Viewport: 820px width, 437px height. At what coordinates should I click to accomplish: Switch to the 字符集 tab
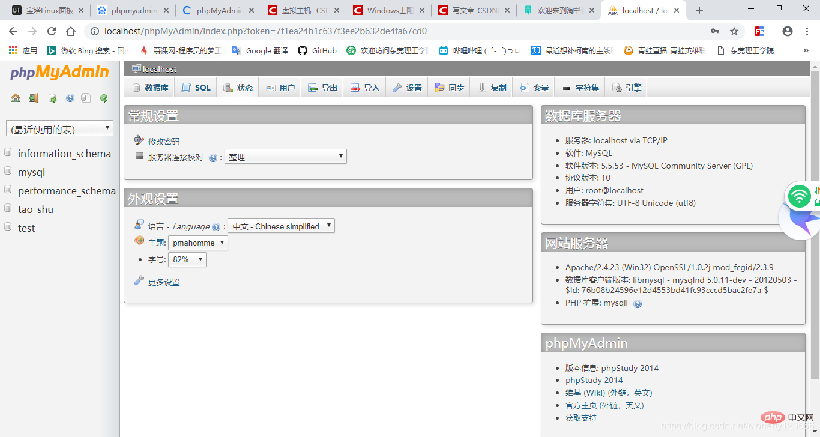[580, 88]
